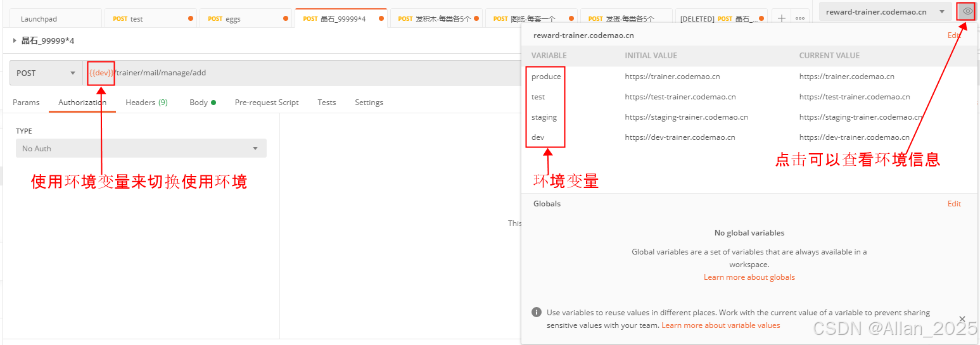980x345 pixels.
Task: Click the No global variables message
Action: pyautogui.click(x=749, y=233)
